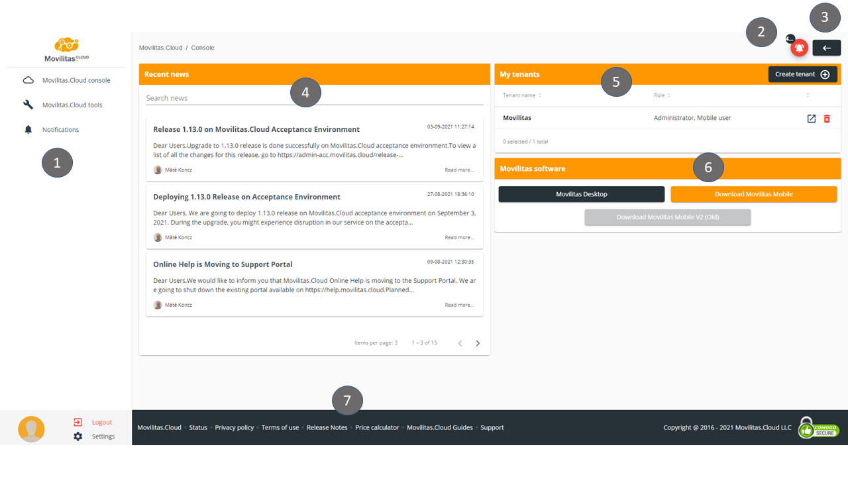The width and height of the screenshot is (848, 477).
Task: Open the red notification bell button
Action: pyautogui.click(x=800, y=48)
